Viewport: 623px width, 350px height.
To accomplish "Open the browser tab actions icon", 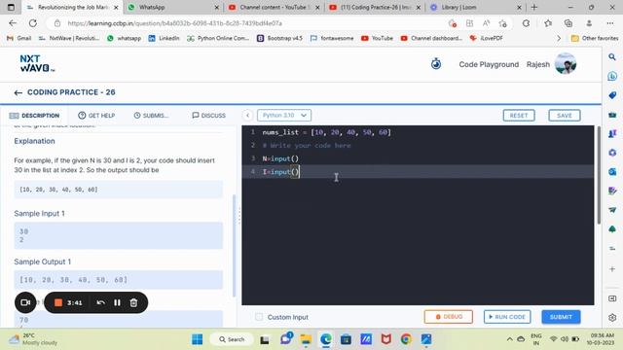I will [11, 7].
